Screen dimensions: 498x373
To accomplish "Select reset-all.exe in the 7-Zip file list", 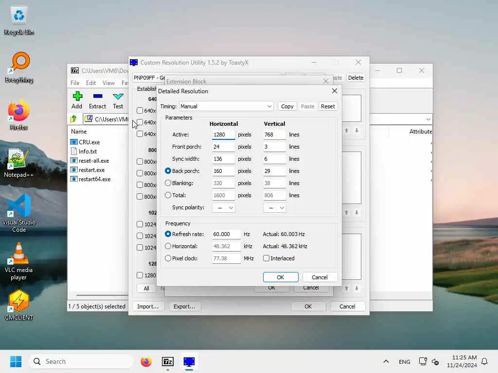I will pos(90,160).
